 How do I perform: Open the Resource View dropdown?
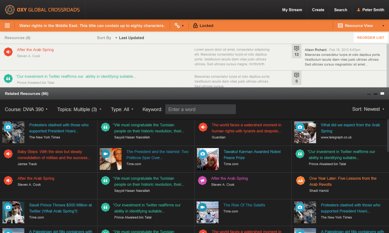tap(361, 25)
